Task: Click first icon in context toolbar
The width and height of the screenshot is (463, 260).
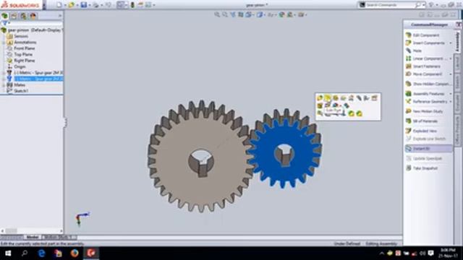Action: point(320,98)
